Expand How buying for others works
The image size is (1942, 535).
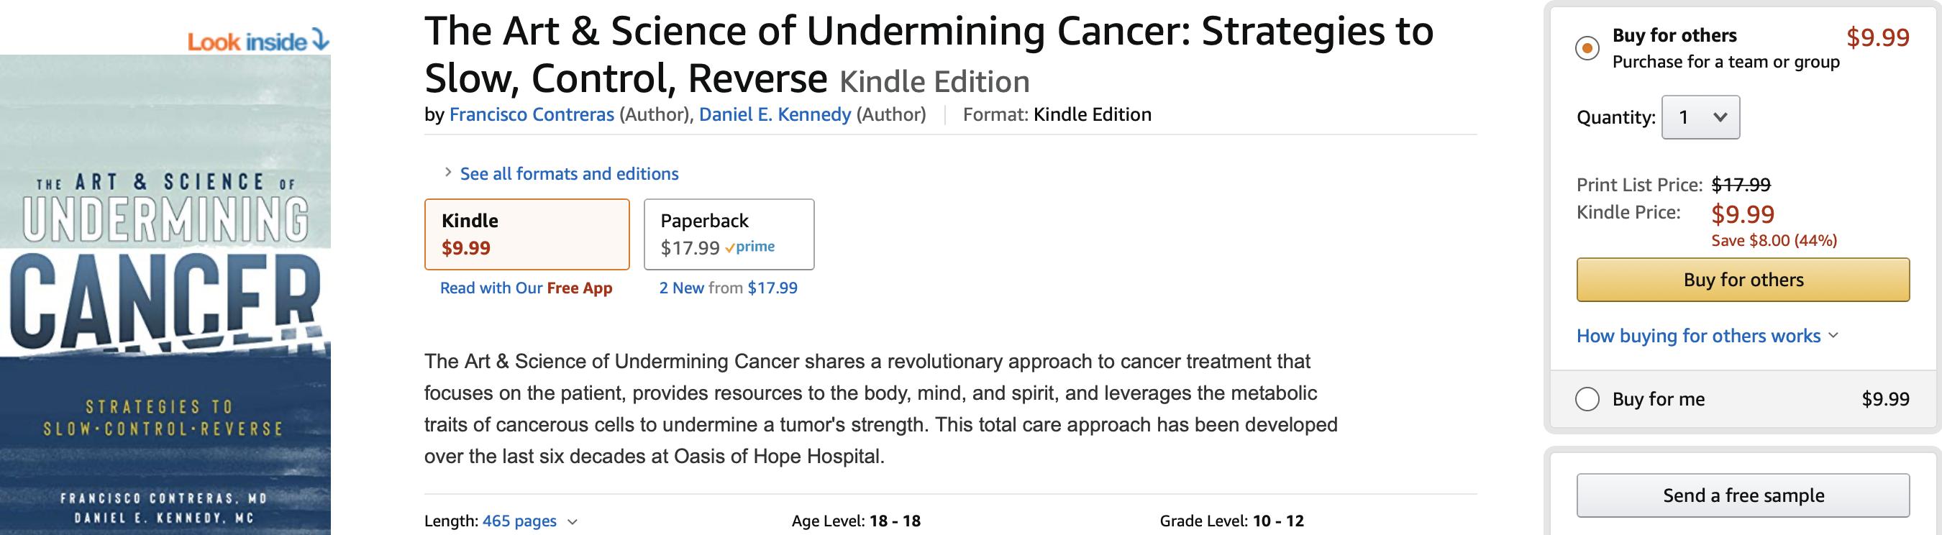point(1707,336)
